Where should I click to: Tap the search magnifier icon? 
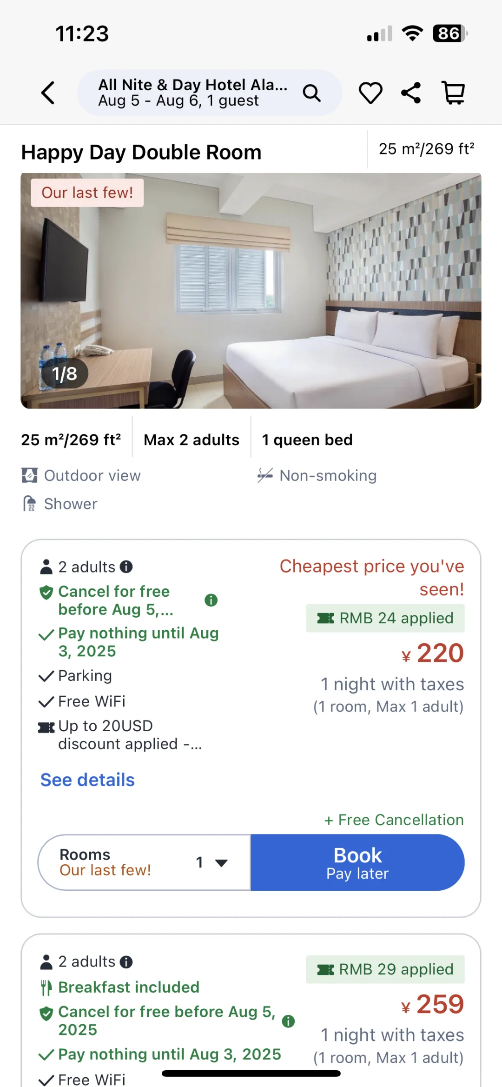coord(311,93)
